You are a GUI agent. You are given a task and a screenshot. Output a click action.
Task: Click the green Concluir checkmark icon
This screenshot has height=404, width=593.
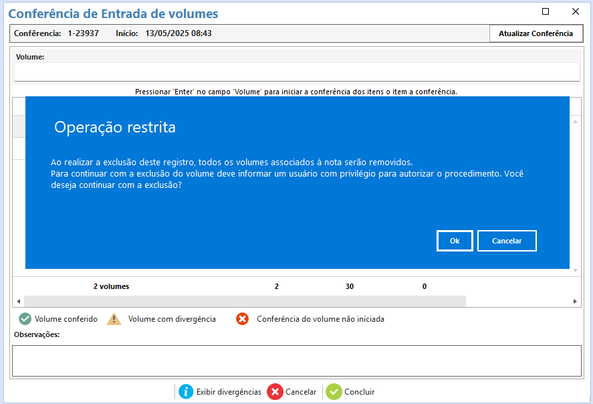click(x=334, y=392)
